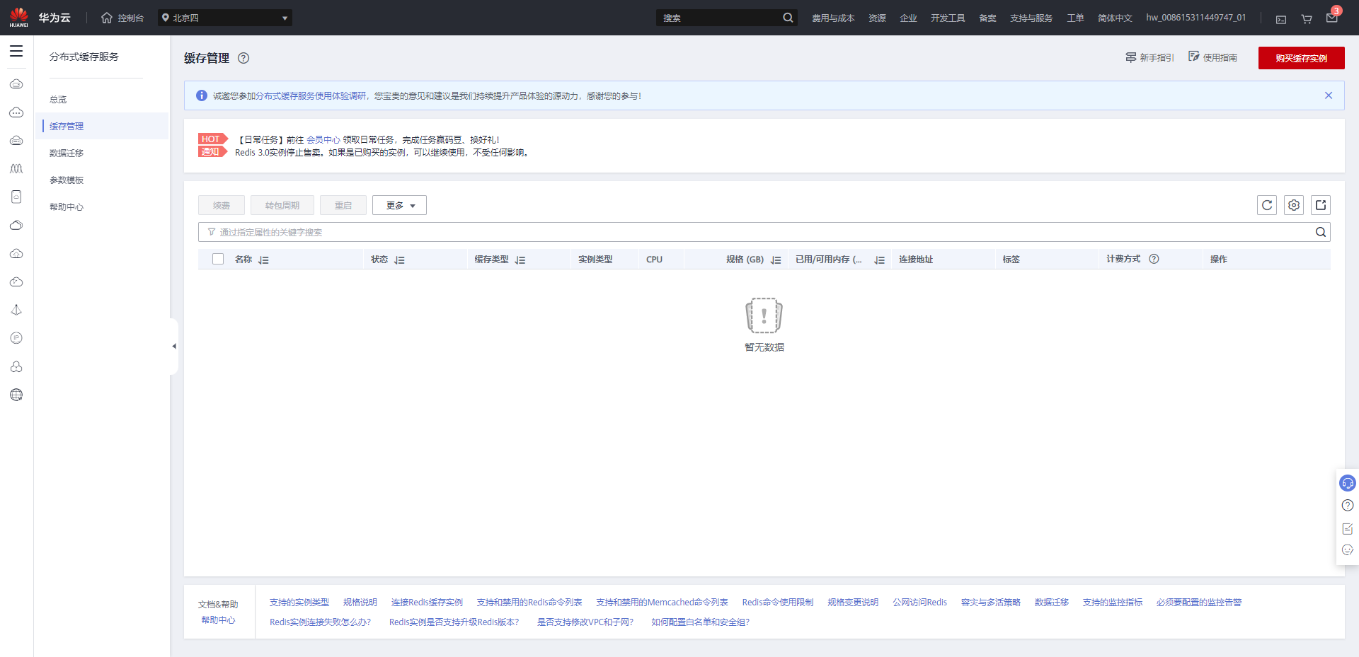Open the 新手指引 guide
Screen dimensions: 1359x657
point(1149,57)
